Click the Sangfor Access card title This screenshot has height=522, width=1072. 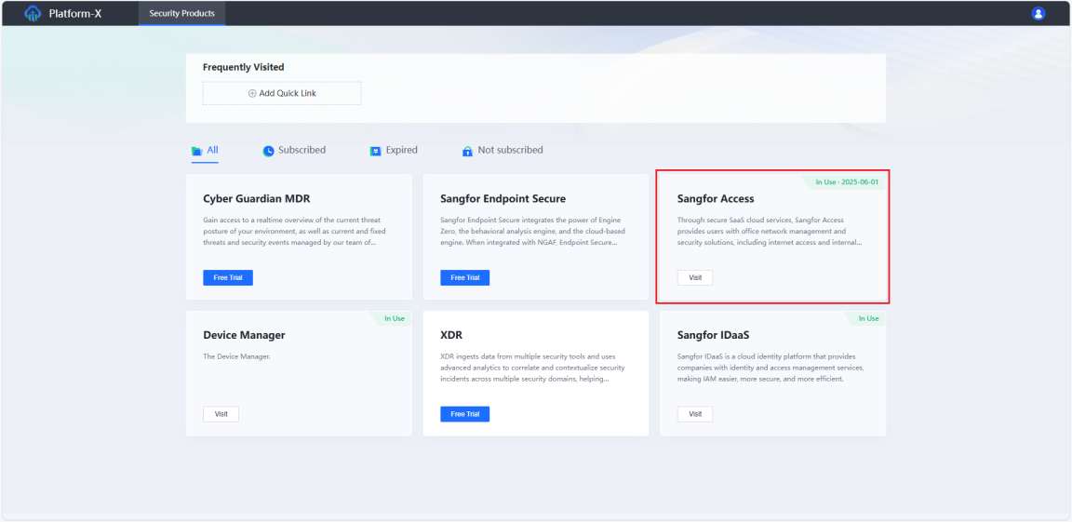click(716, 199)
